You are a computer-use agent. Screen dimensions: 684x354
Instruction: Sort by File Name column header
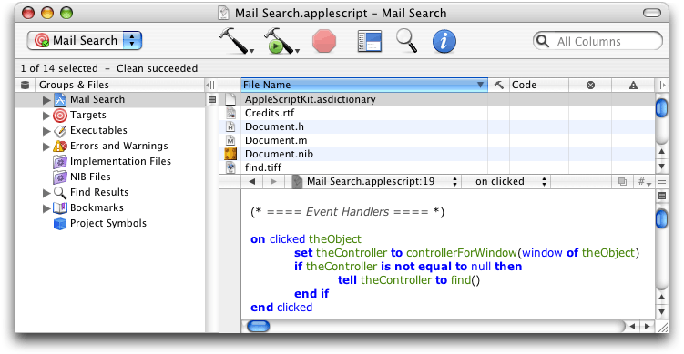pos(364,85)
